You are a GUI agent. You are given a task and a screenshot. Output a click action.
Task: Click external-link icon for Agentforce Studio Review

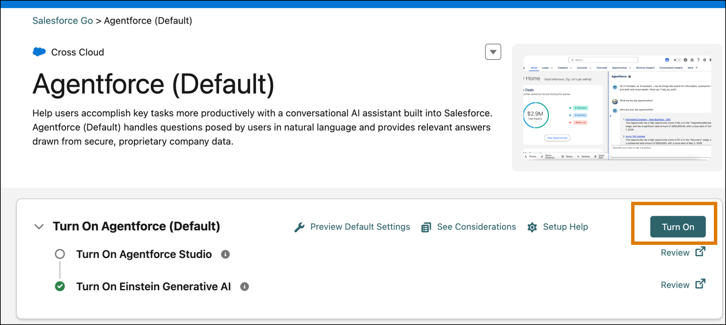point(700,252)
